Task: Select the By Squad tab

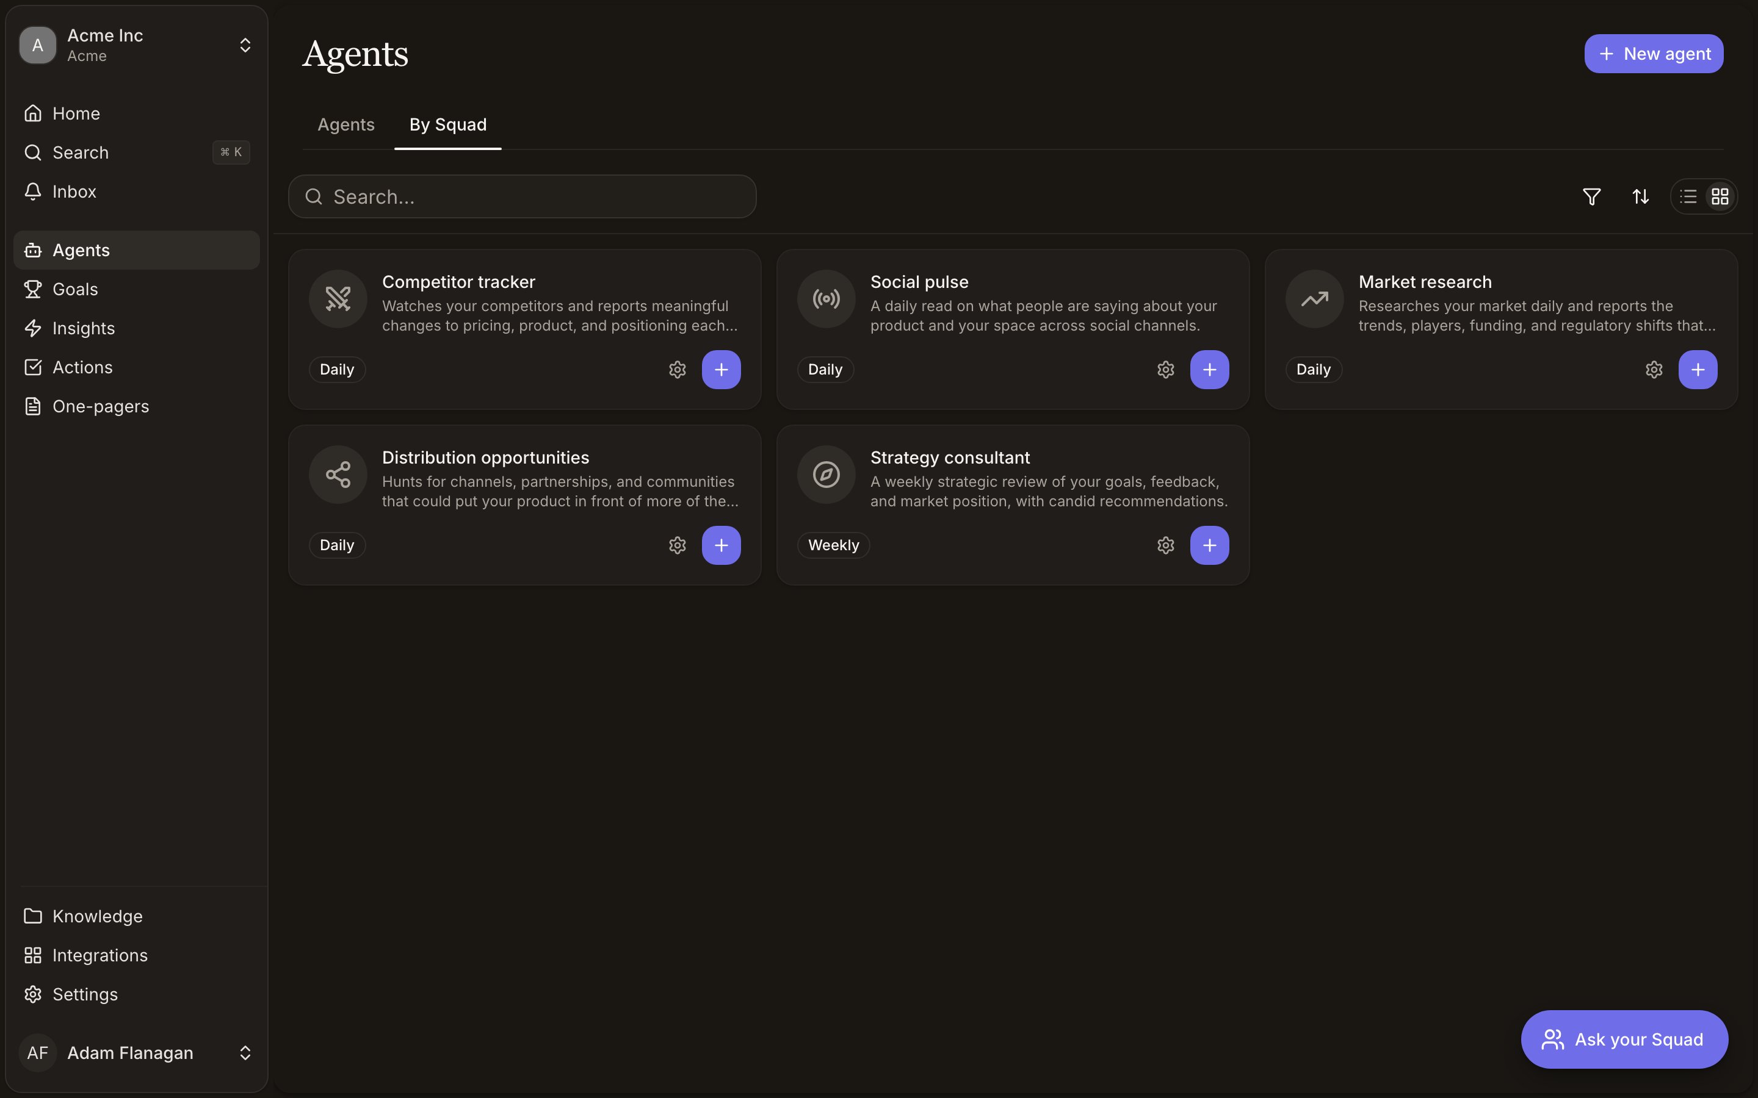Action: click(x=447, y=124)
